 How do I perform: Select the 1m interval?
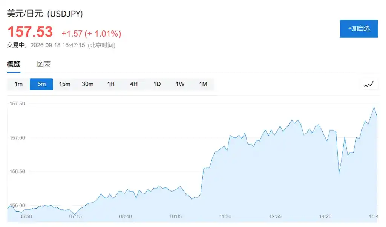click(18, 84)
